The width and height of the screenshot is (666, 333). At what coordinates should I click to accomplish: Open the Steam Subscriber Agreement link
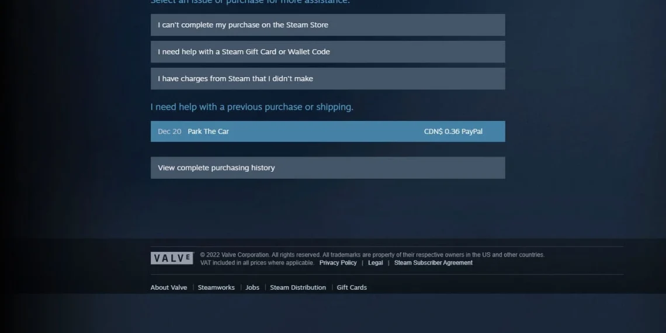pyautogui.click(x=433, y=263)
